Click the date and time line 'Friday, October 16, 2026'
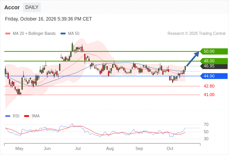Screen dimensions: 229x155 [x=49, y=19]
